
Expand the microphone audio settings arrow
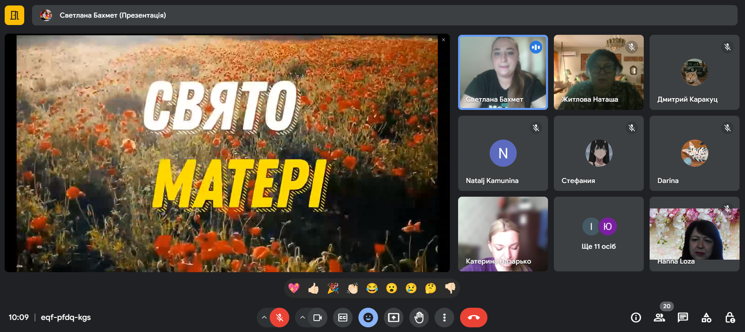pos(264,318)
